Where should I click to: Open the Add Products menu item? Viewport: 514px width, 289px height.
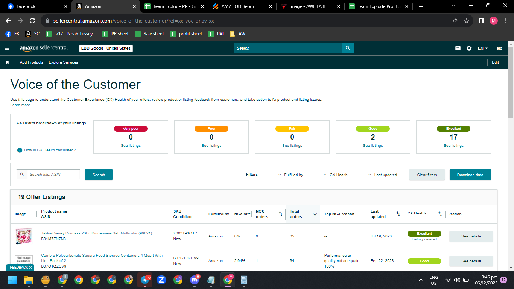32,62
